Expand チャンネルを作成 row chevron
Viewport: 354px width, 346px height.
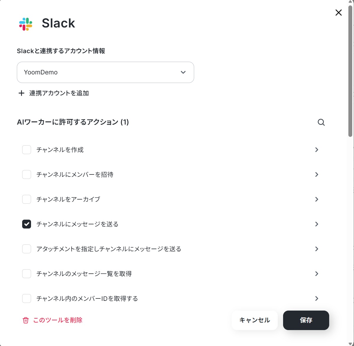[316, 150]
